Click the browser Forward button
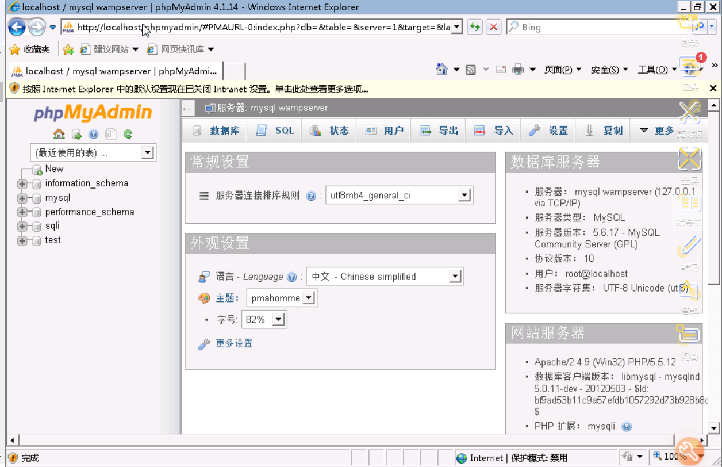 point(37,27)
